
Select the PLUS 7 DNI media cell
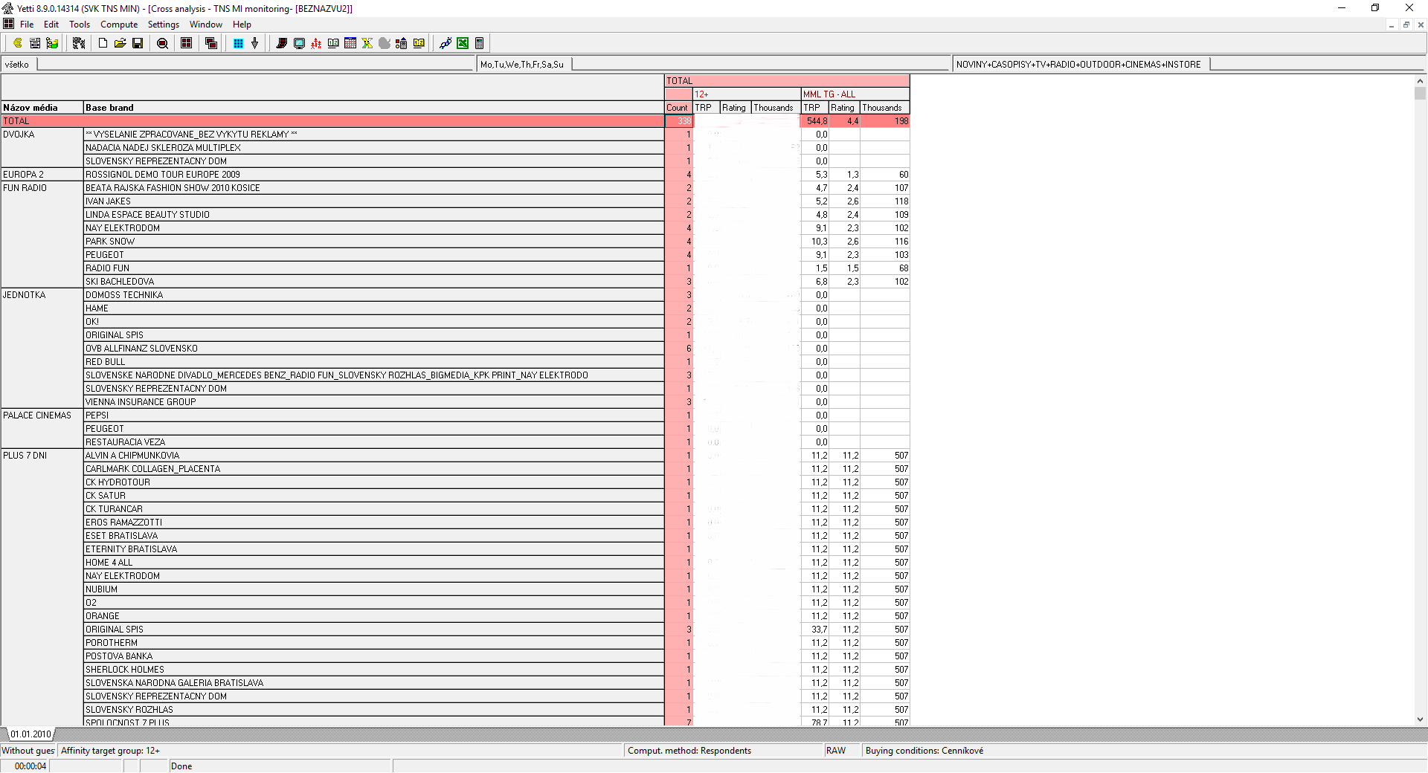[42, 587]
